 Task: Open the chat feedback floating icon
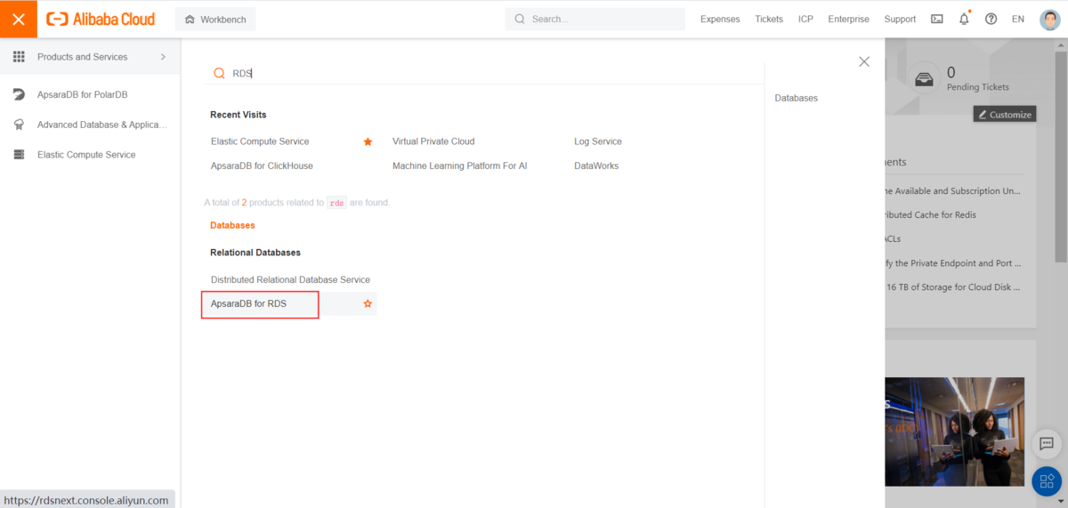tap(1046, 443)
